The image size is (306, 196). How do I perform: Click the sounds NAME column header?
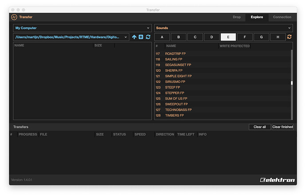(171, 46)
